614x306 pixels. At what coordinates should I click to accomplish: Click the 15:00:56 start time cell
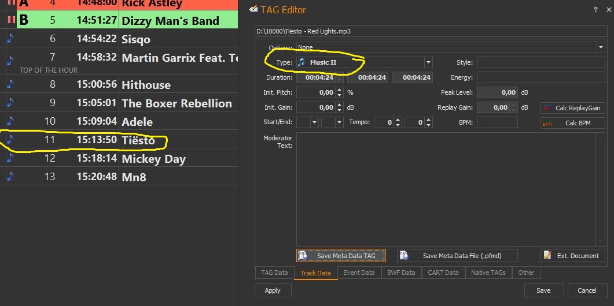tap(97, 84)
